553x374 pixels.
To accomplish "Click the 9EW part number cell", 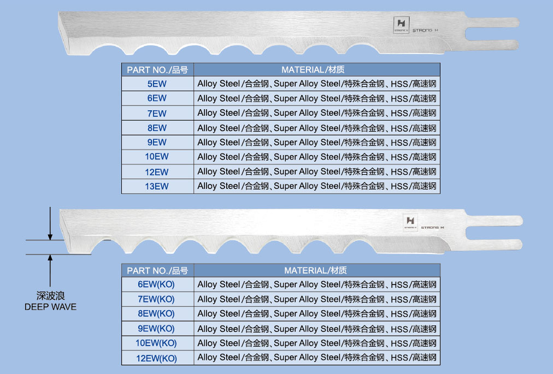I will click(157, 142).
